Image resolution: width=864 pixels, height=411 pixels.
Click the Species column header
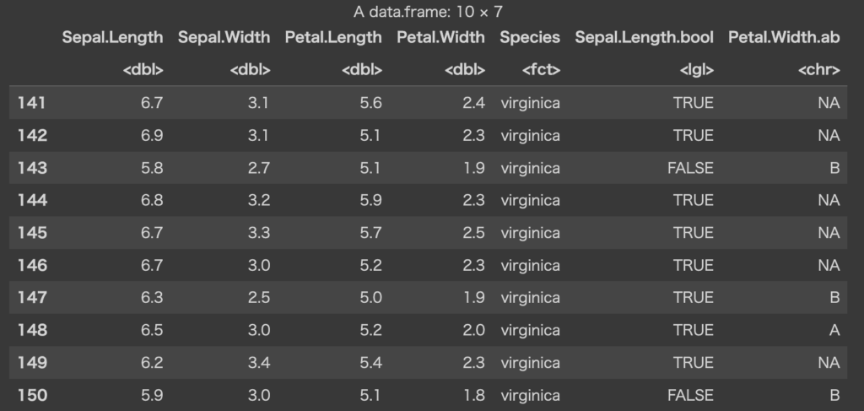coord(529,37)
